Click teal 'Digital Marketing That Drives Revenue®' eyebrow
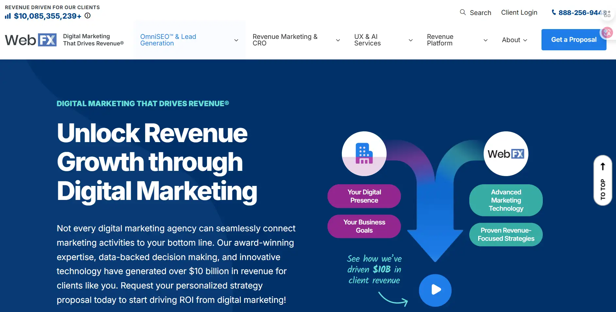 143,104
